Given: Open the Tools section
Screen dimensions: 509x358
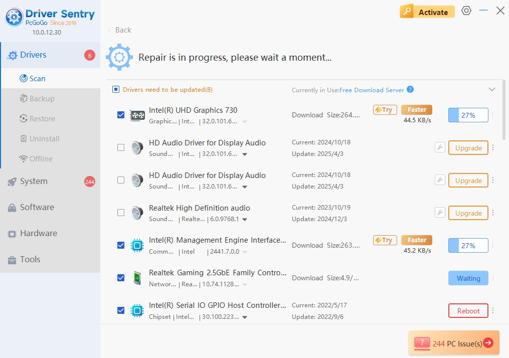Looking at the screenshot, I should 50,259.
